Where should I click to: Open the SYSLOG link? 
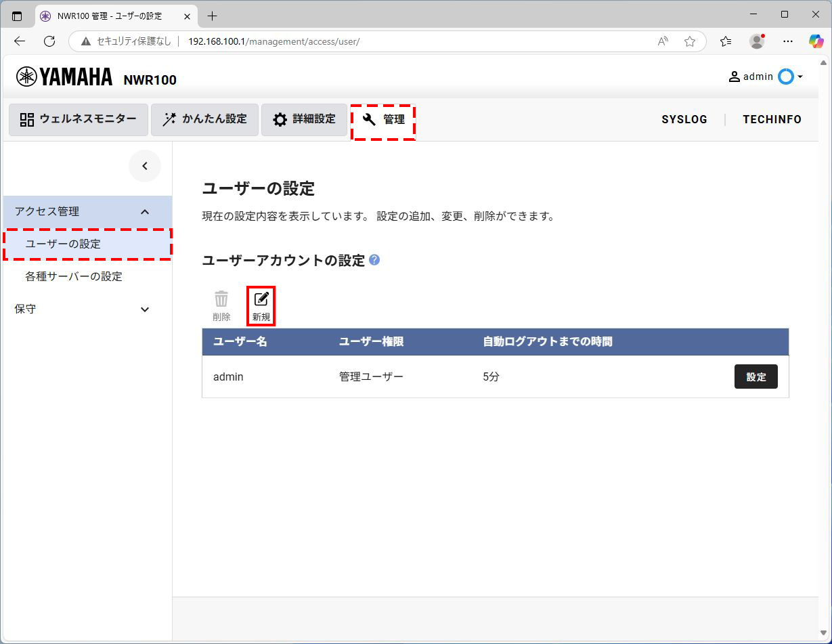[x=684, y=119]
